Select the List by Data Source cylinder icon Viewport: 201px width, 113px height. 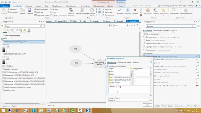[9, 30]
